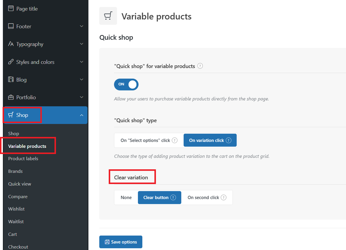
Task: Select the Clear button option
Action: click(x=160, y=197)
